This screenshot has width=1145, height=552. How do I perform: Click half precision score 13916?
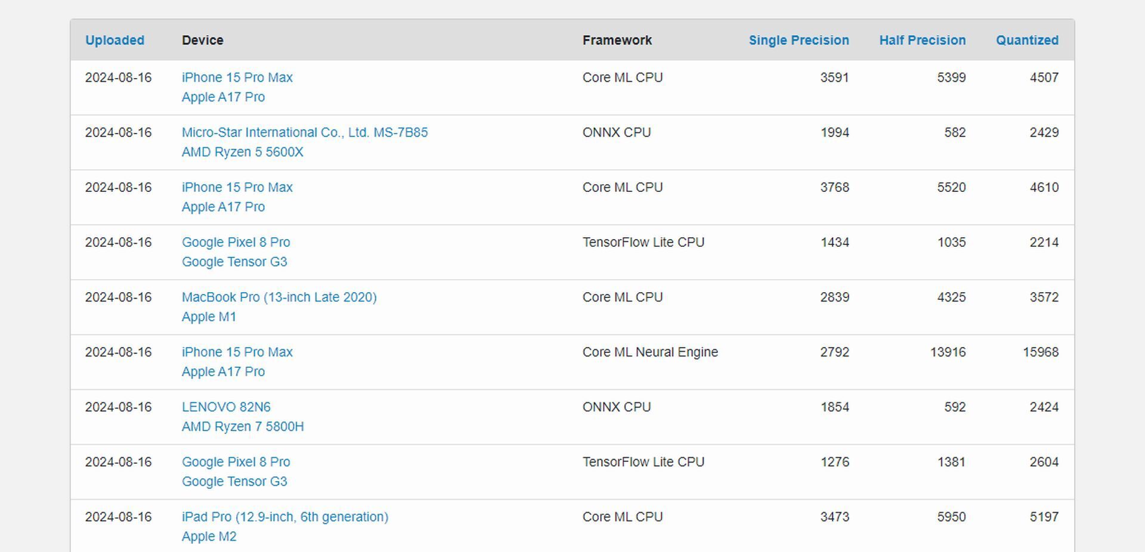pos(948,352)
